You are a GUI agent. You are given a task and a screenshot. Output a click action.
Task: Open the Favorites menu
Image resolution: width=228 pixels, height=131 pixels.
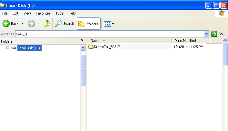tap(43, 13)
